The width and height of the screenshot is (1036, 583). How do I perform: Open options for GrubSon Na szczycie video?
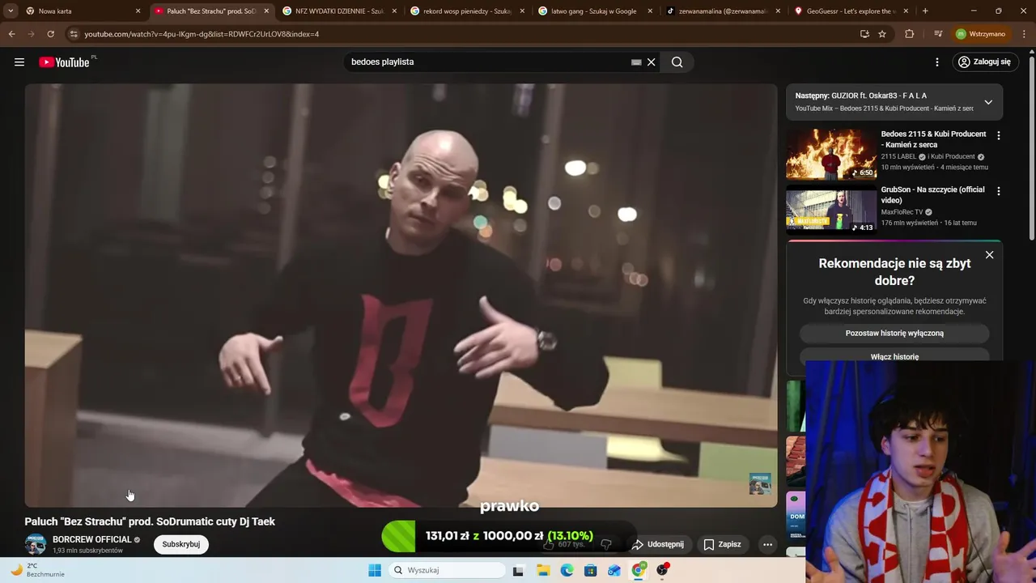[999, 192]
